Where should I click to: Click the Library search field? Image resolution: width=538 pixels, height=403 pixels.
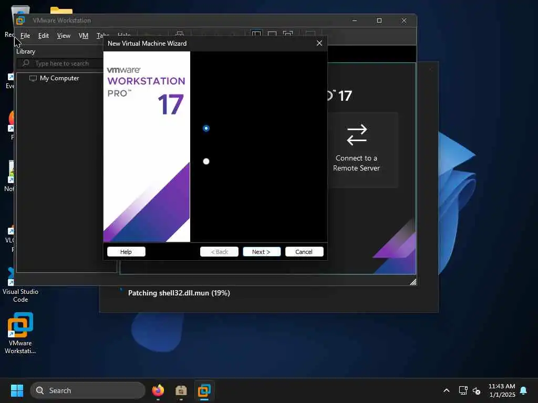[60, 63]
